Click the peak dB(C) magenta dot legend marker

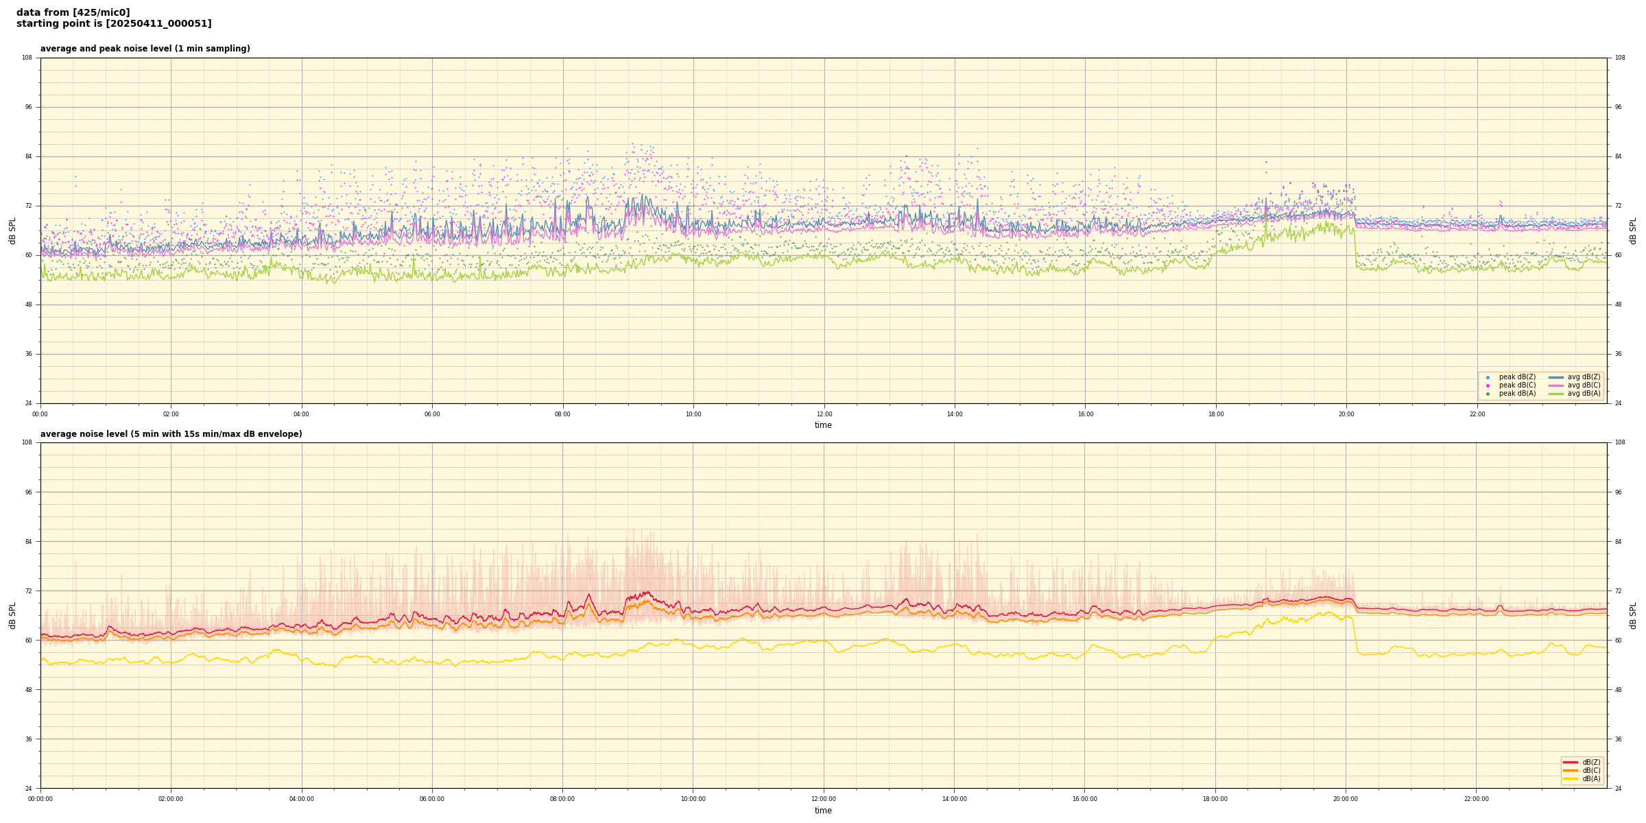1488,385
